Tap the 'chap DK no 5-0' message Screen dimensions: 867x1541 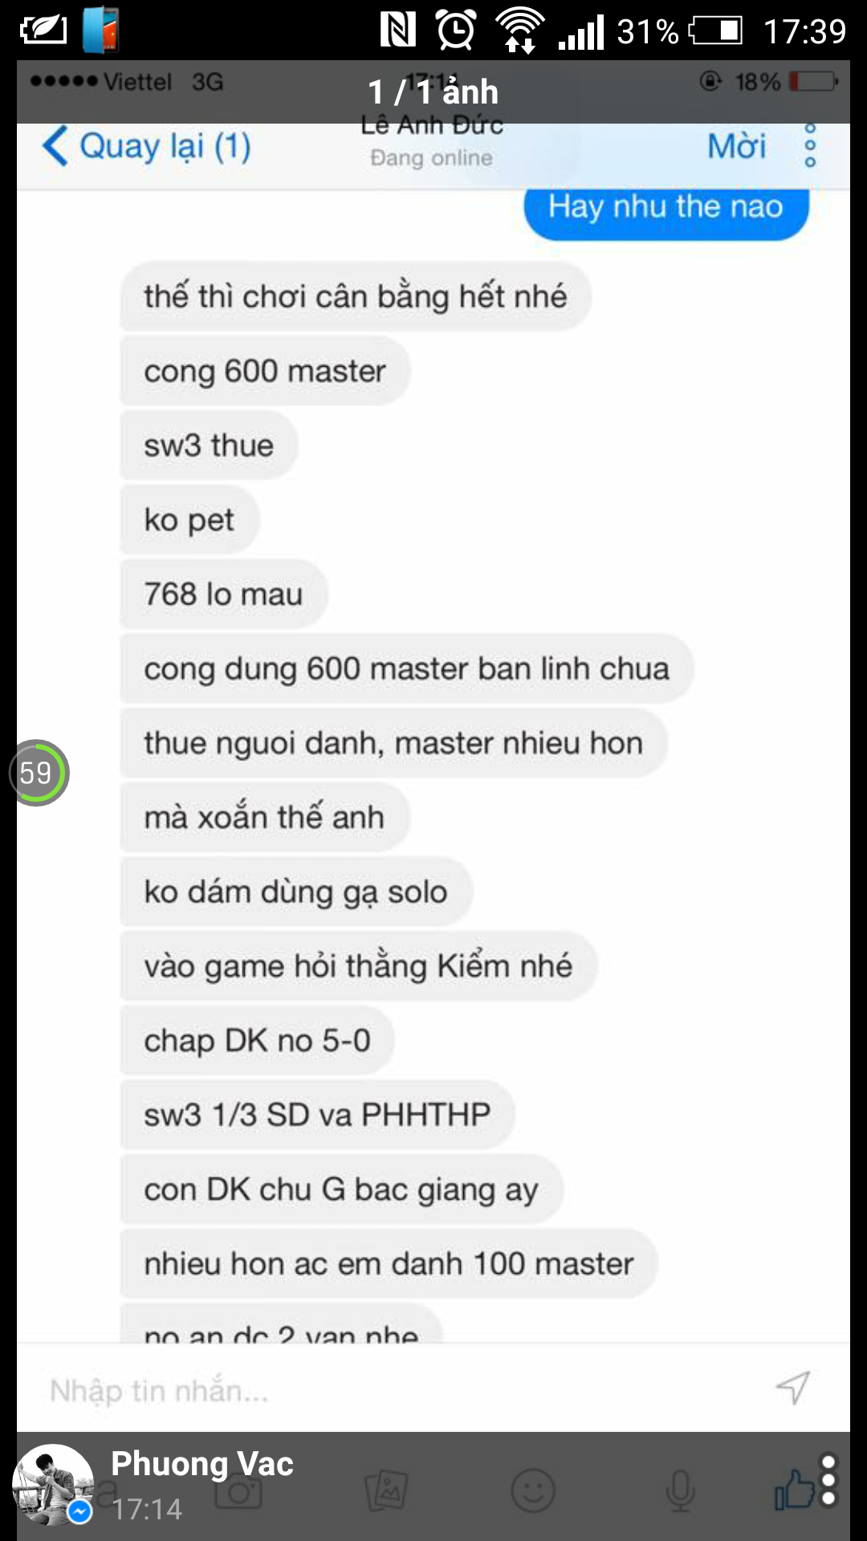coord(257,1040)
